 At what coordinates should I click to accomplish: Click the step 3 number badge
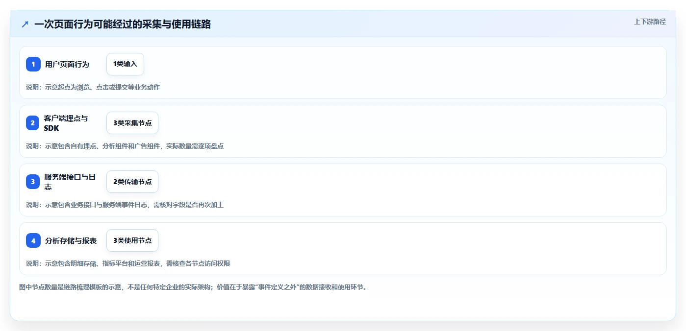tap(33, 182)
